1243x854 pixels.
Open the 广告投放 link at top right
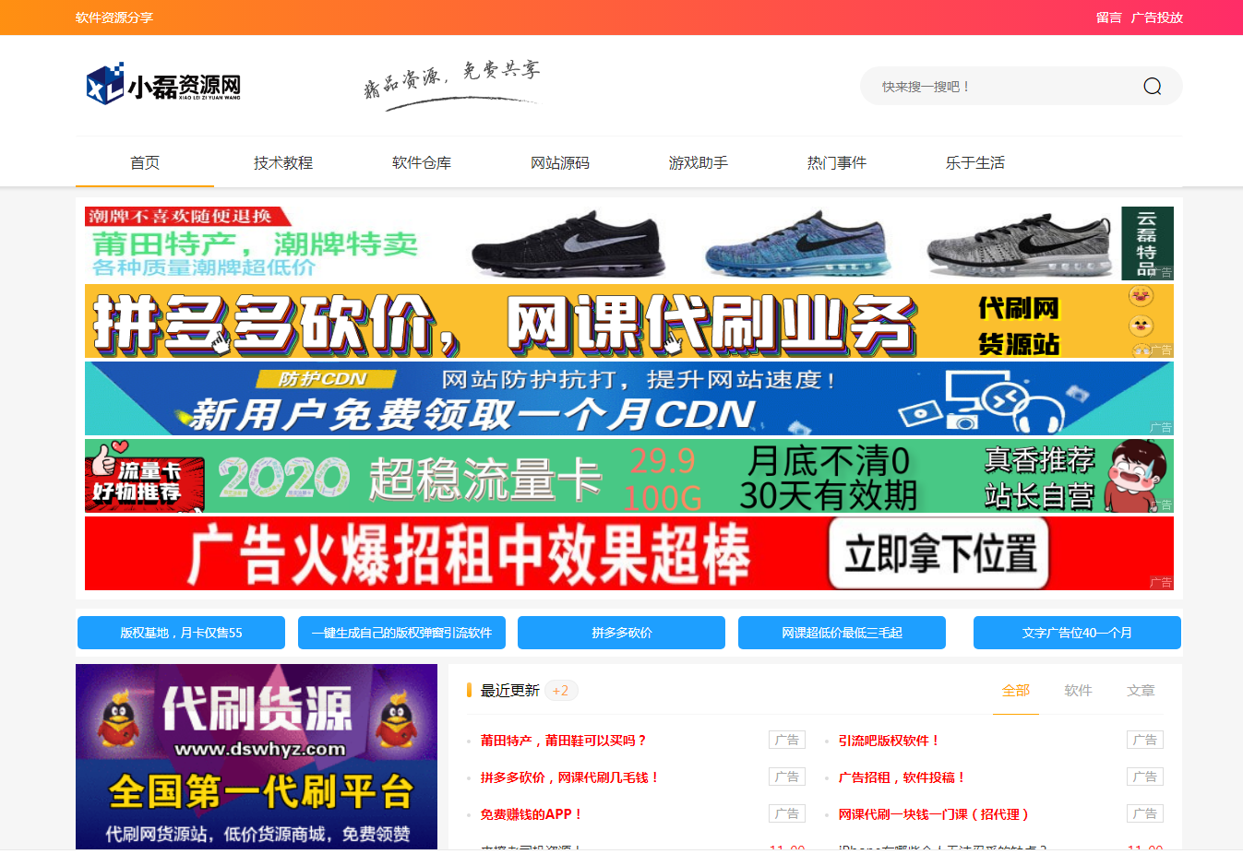click(x=1157, y=18)
